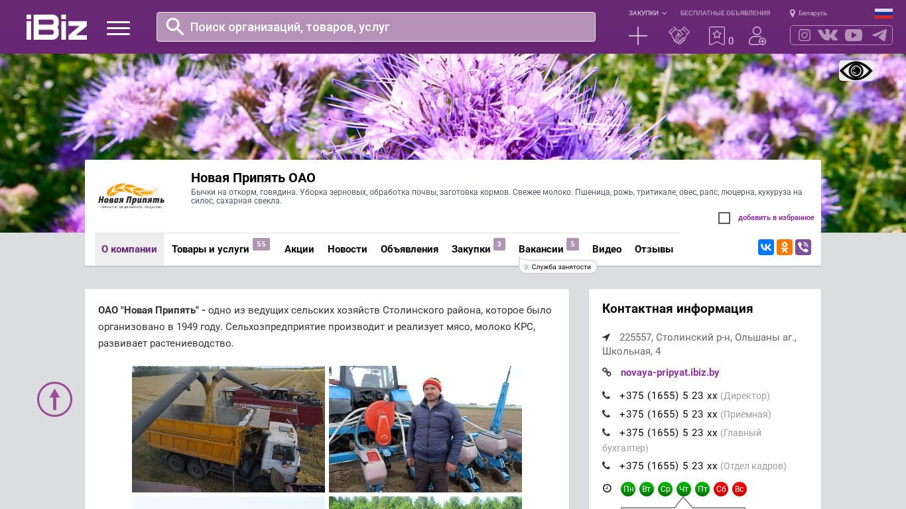Open the YouTube channel icon
Screen dimensions: 906x509
854,35
